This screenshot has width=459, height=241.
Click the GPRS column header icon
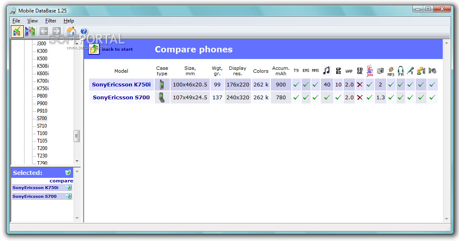[x=338, y=71]
